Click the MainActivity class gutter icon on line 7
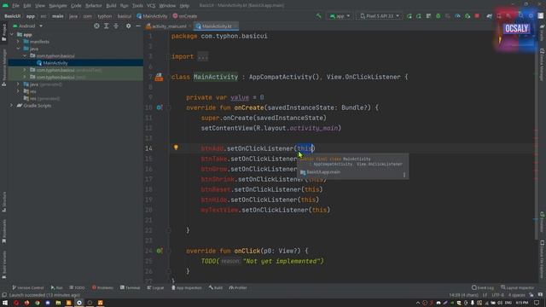This screenshot has width=546, height=307. tap(160, 77)
